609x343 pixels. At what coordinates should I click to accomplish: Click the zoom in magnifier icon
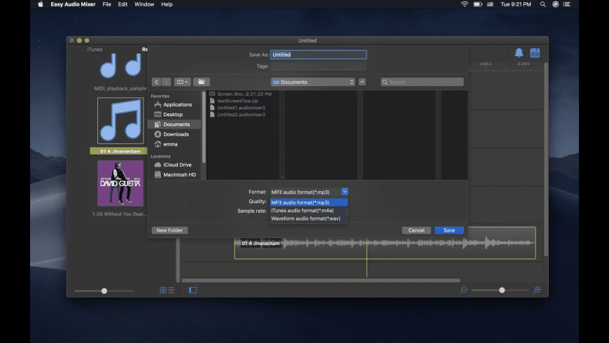pos(537,290)
